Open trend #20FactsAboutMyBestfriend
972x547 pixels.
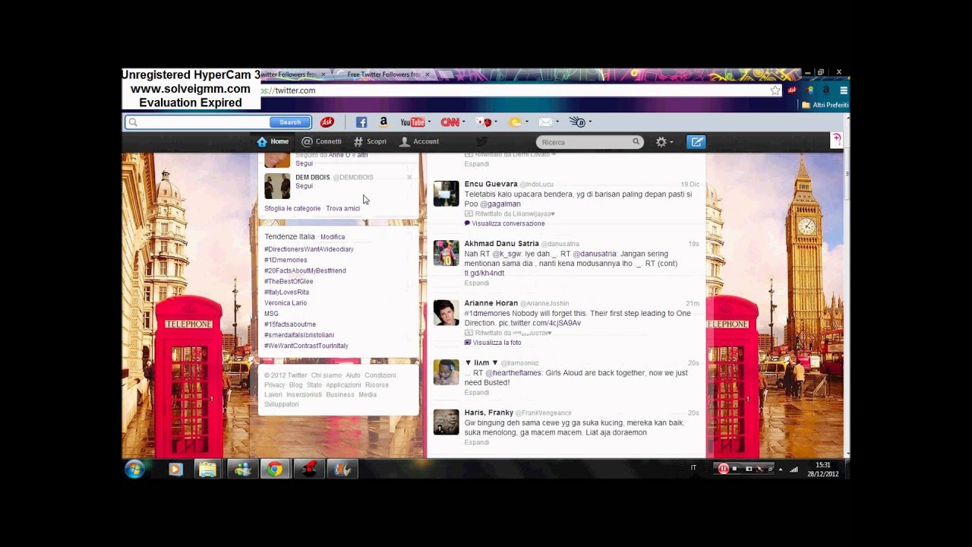pos(305,270)
